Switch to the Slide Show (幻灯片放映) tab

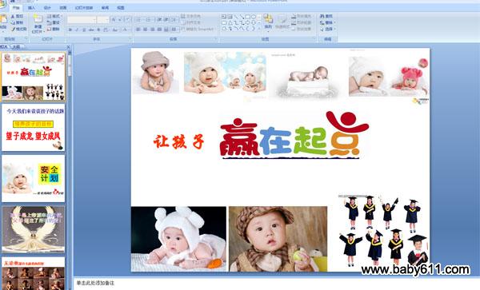[x=84, y=8]
